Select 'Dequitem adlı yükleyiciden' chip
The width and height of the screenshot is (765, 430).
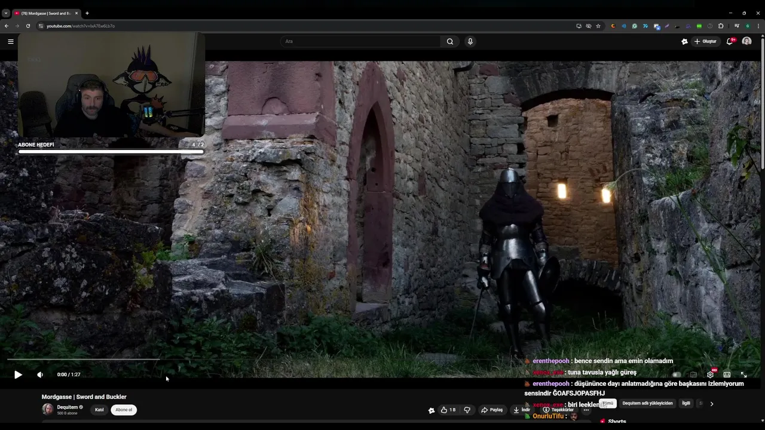click(647, 403)
